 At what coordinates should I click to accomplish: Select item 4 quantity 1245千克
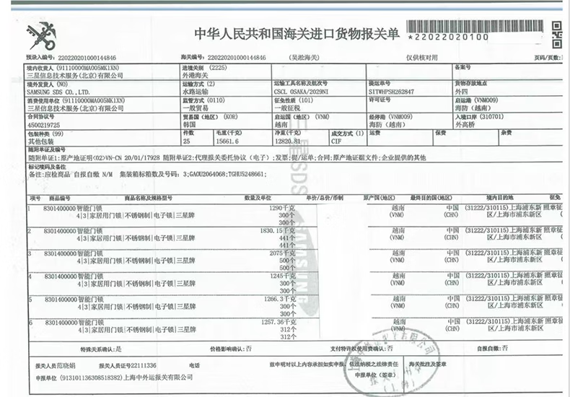point(283,276)
